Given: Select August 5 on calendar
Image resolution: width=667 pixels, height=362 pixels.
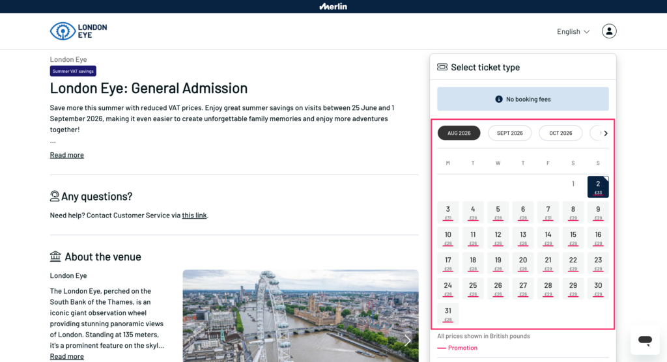Looking at the screenshot, I should 498,212.
